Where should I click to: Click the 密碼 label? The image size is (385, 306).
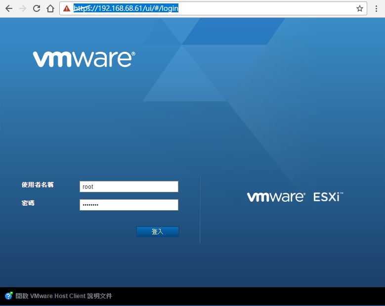click(x=28, y=203)
